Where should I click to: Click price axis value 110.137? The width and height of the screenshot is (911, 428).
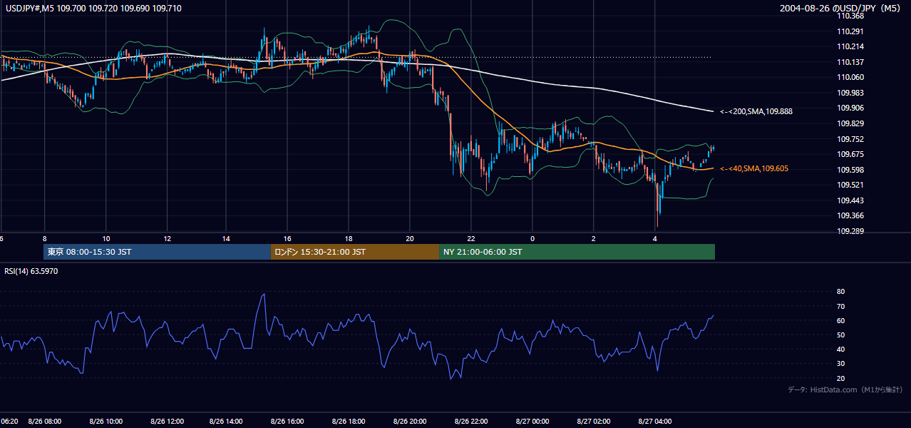click(x=851, y=62)
